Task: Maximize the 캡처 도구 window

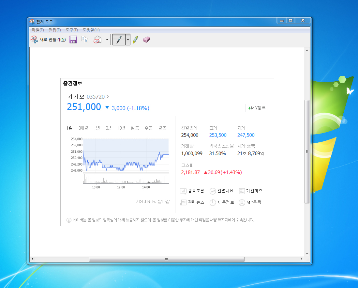Action: point(291,20)
